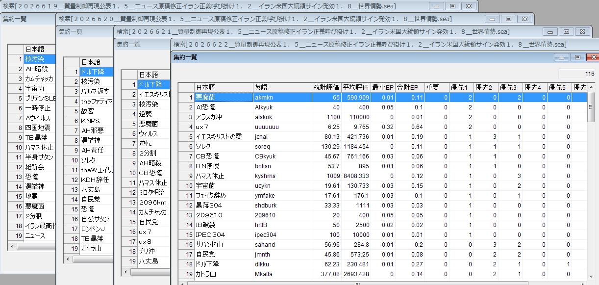Select 四国地震 in the 2026619 window list
Viewport: 599px width, 285px height.
click(x=40, y=128)
